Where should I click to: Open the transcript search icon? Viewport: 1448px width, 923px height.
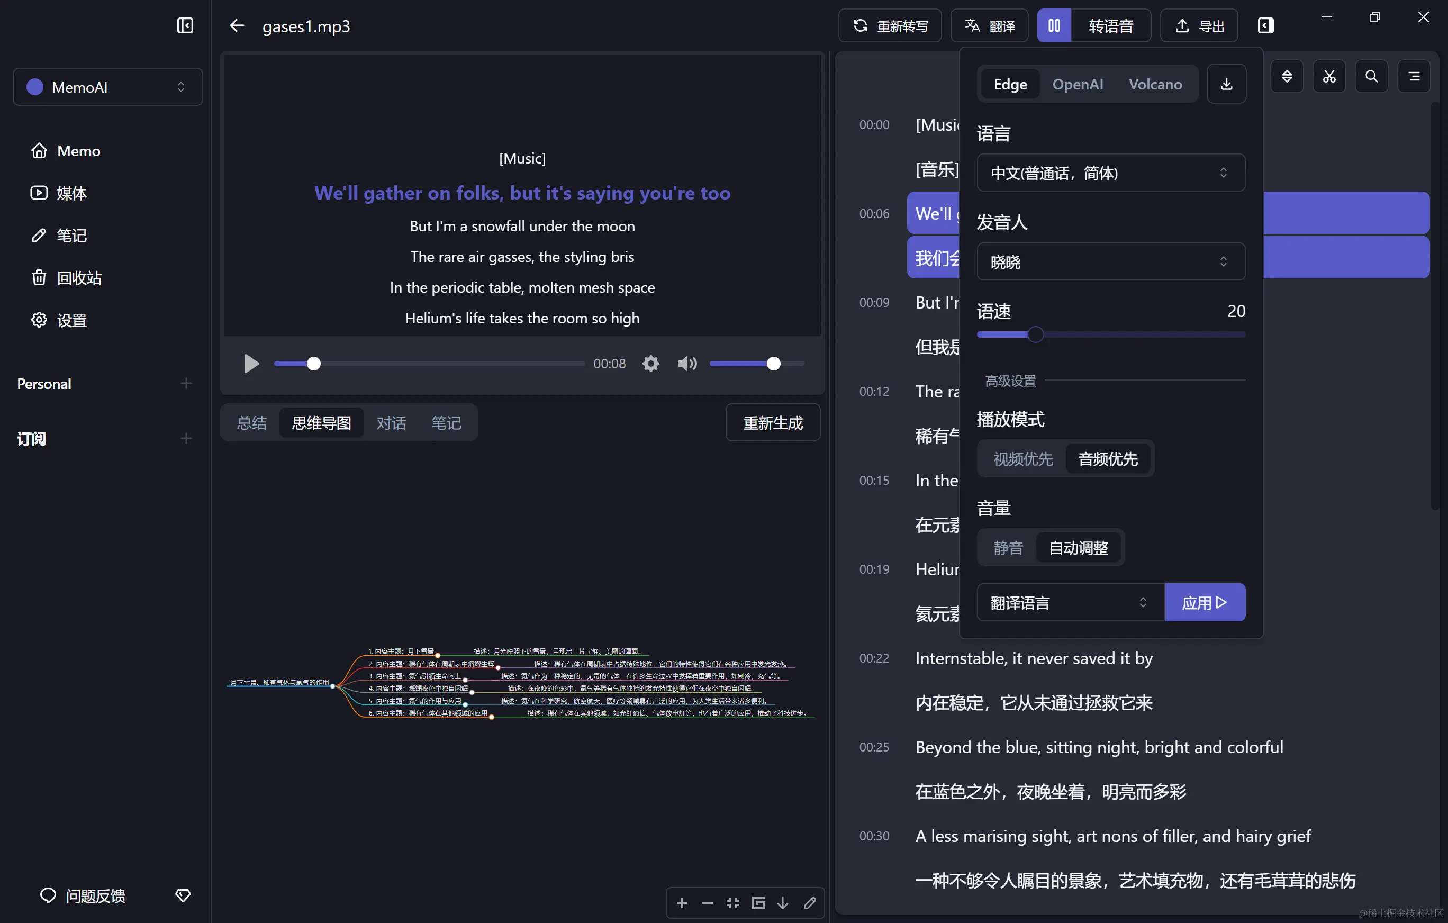coord(1371,76)
